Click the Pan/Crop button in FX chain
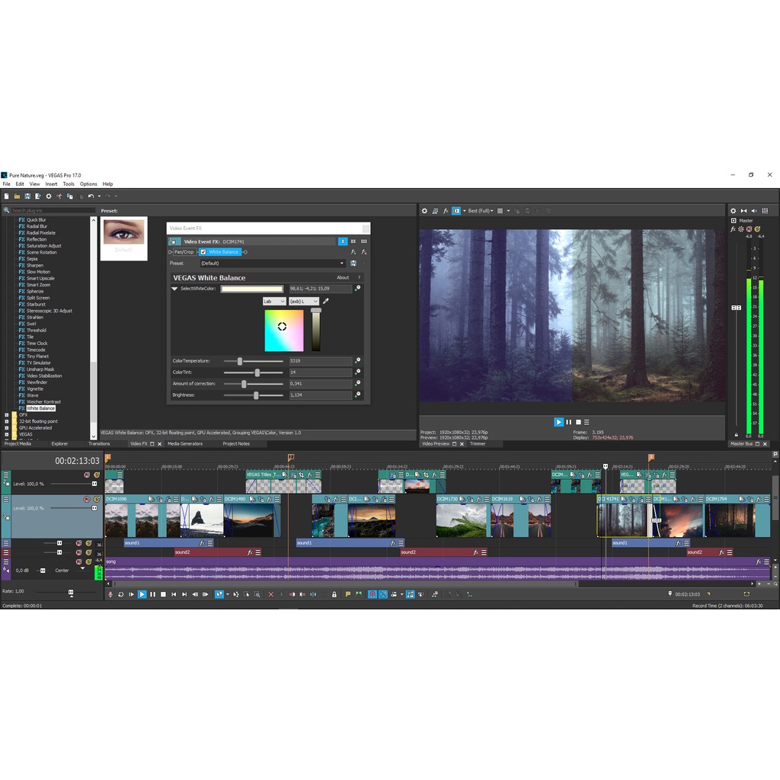780x780 pixels. click(x=183, y=252)
